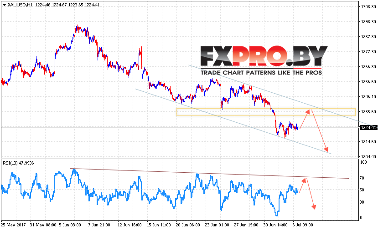378x230 pixels.
Task: Select the 31 May 08:00 time label
Action: pyautogui.click(x=43, y=225)
